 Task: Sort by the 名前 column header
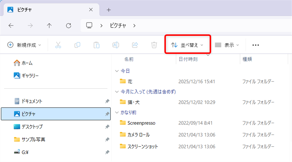tap(129, 59)
